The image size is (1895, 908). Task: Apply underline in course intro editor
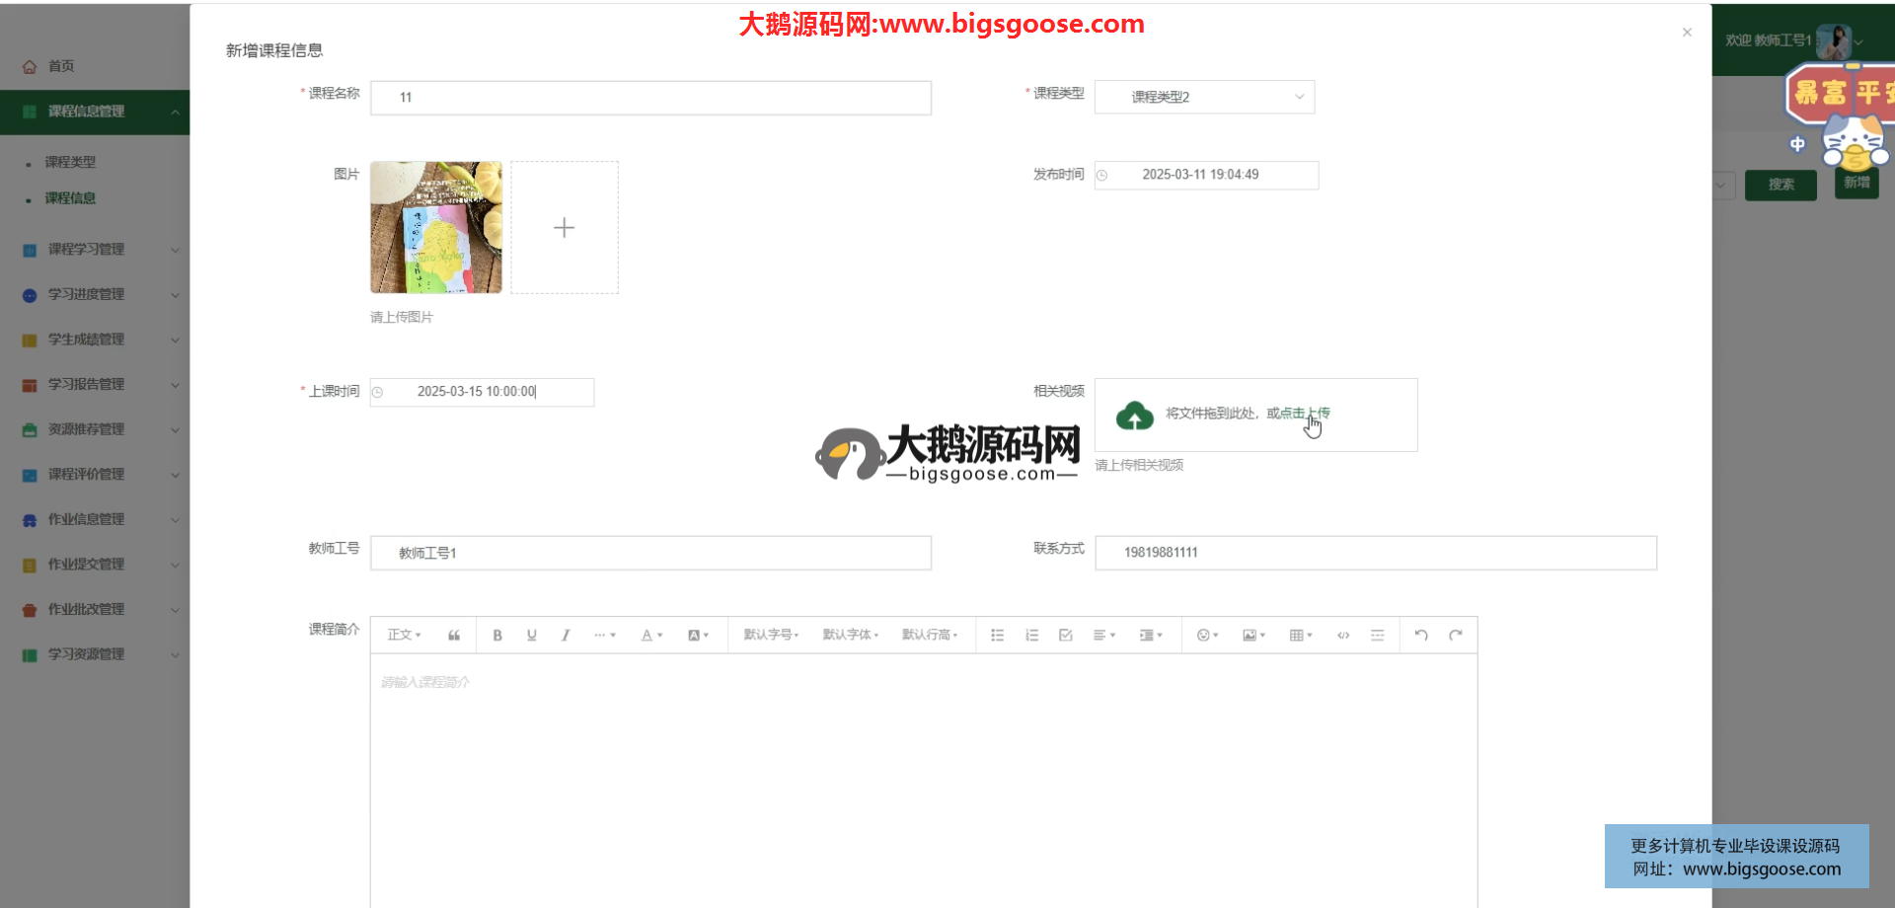click(x=532, y=636)
